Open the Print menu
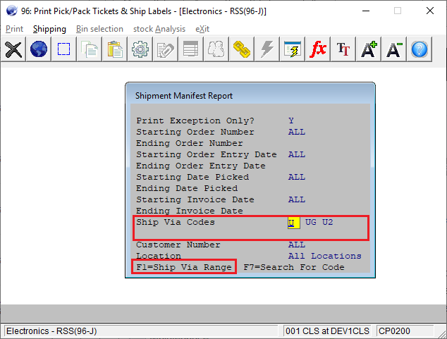 coord(14,29)
